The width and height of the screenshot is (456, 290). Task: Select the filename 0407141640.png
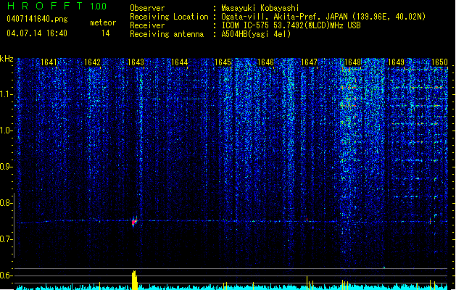coord(37,19)
